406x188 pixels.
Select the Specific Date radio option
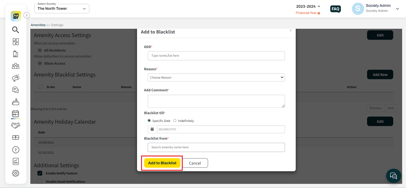pyautogui.click(x=149, y=121)
